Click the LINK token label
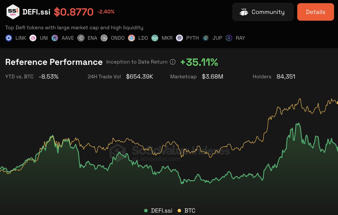The width and height of the screenshot is (338, 215). [x=21, y=38]
